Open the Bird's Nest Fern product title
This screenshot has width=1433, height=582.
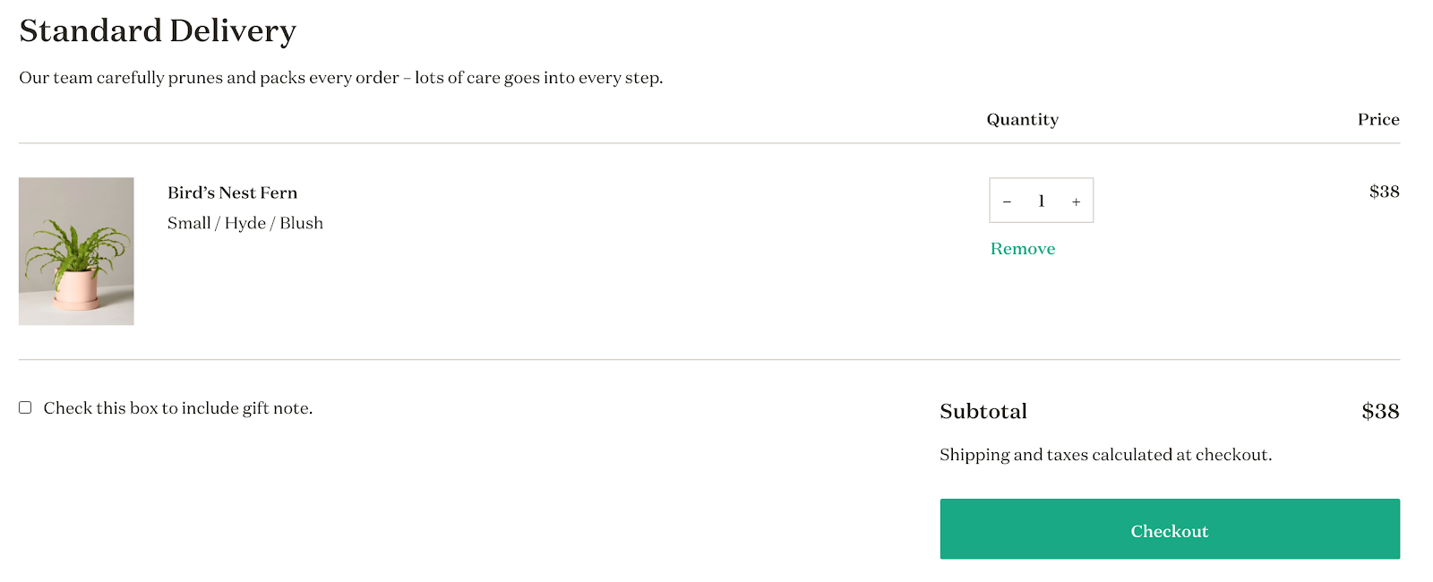point(232,193)
